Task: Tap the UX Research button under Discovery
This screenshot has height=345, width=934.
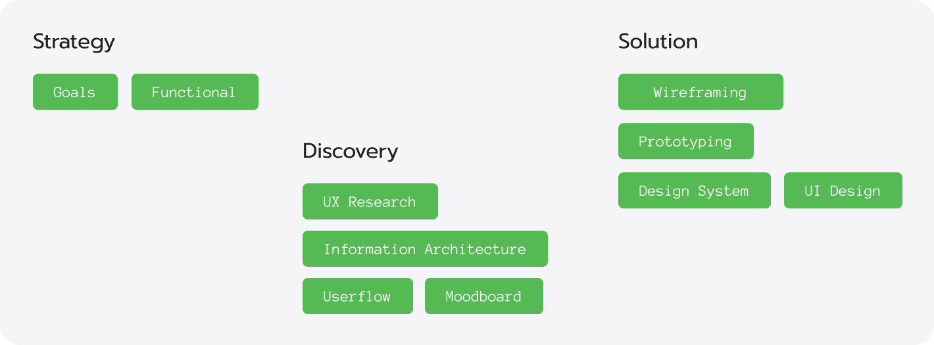Action: [x=370, y=202]
